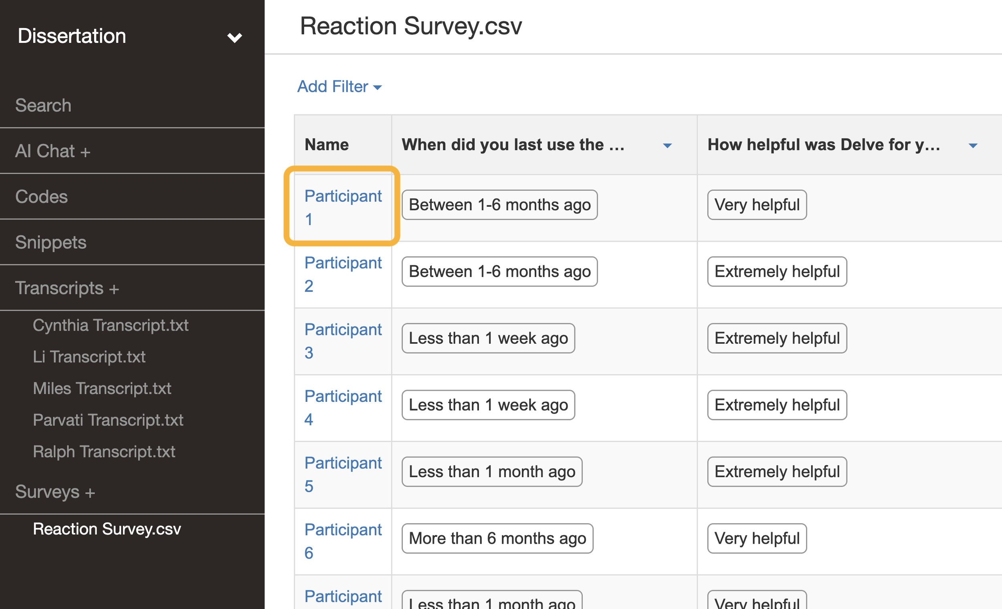The height and width of the screenshot is (609, 1002).
Task: Click Participant 3's 'Less than 1 week ago' tag
Action: (488, 338)
